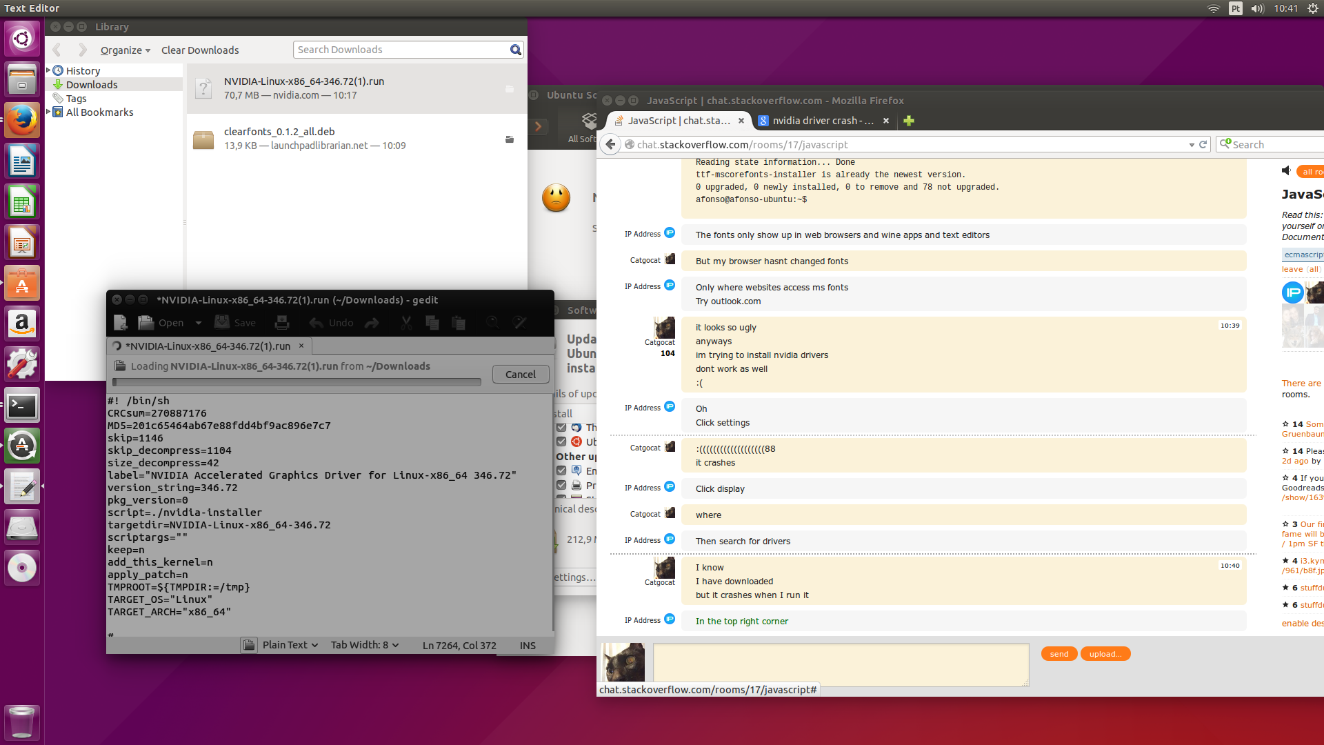Click Clear Downloads in Library toolbar
Image resolution: width=1324 pixels, height=745 pixels.
(200, 50)
